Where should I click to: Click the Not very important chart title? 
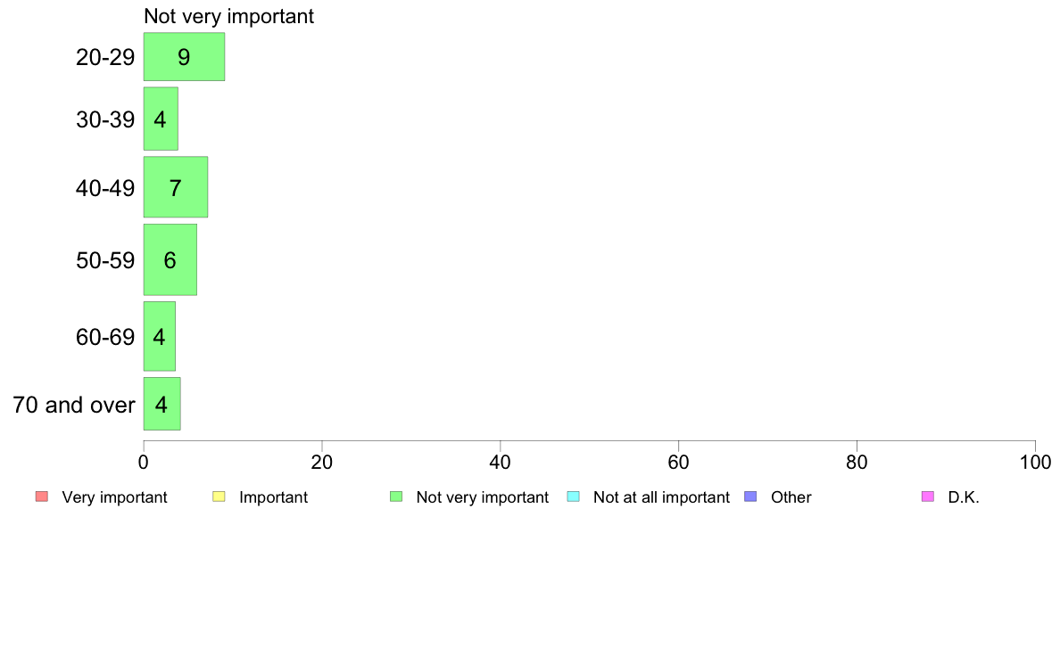(228, 16)
